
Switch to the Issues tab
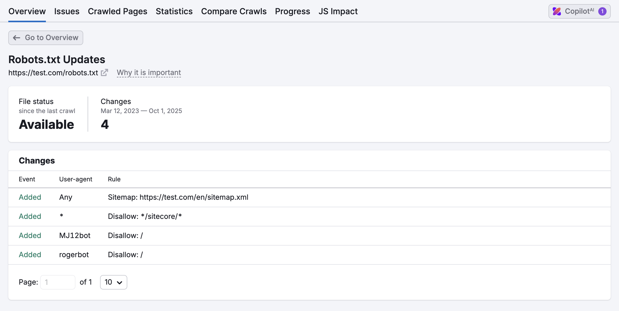tap(67, 11)
